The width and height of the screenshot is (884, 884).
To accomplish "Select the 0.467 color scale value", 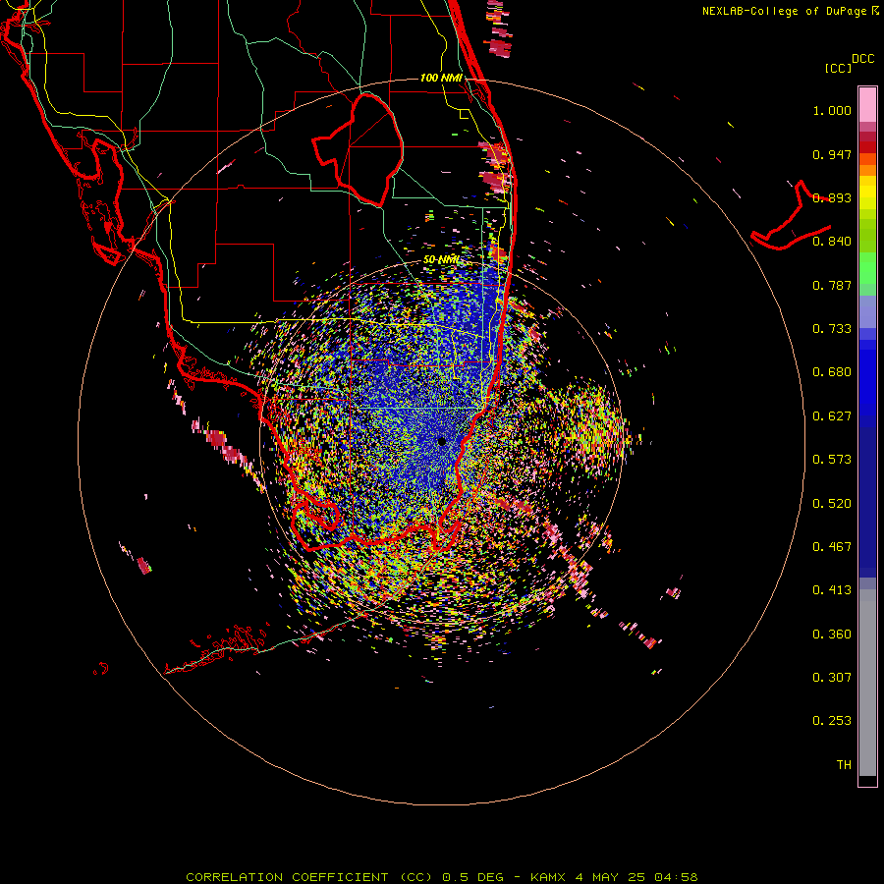I will [832, 547].
